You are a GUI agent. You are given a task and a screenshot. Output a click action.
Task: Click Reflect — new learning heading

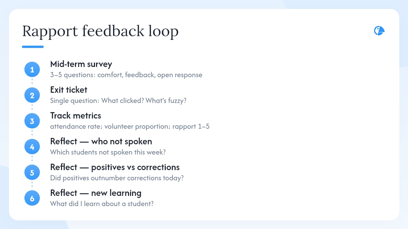pos(96,193)
